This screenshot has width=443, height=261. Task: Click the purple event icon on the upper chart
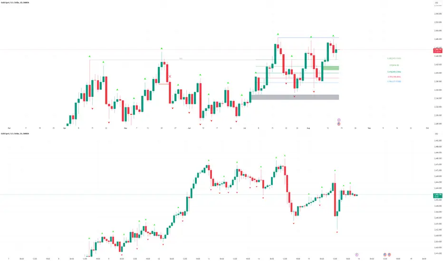click(338, 120)
